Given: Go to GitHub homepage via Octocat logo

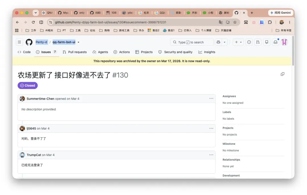Looking at the screenshot, I should pos(29,42).
